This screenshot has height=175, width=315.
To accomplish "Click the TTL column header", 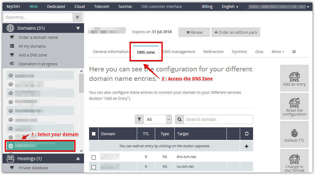I will pos(146,134).
